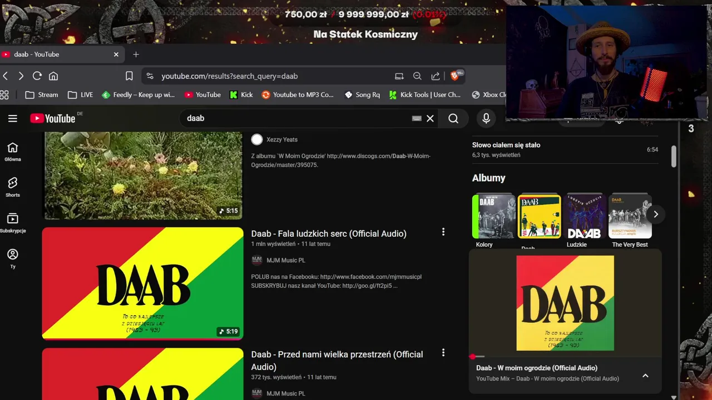Open on-screen keyboard icon in search box

(417, 118)
